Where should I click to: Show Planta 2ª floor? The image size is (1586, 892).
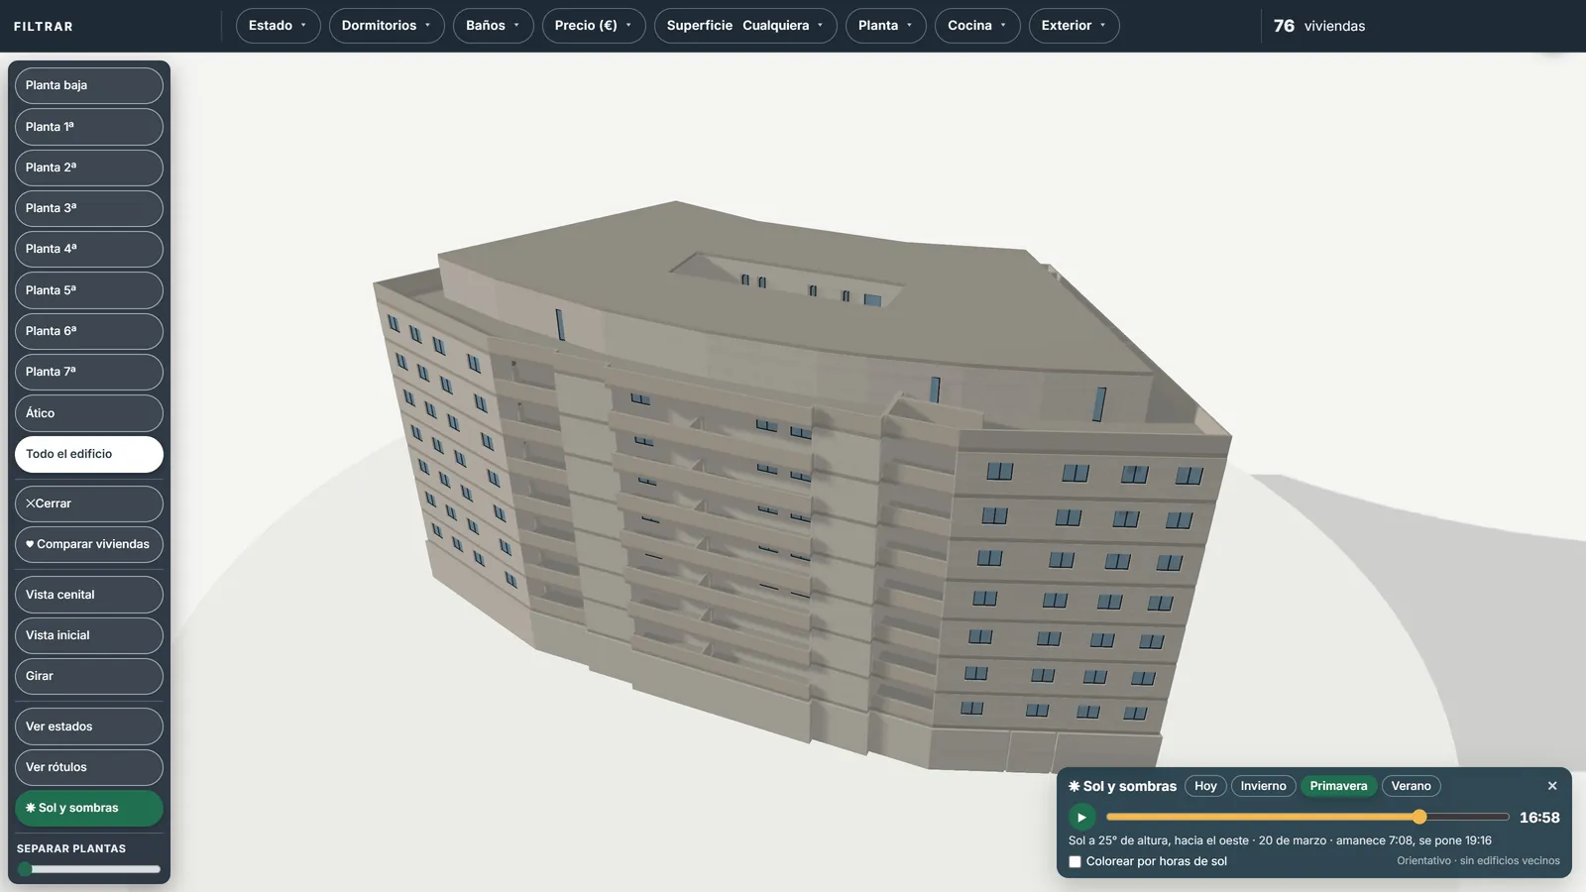(89, 167)
